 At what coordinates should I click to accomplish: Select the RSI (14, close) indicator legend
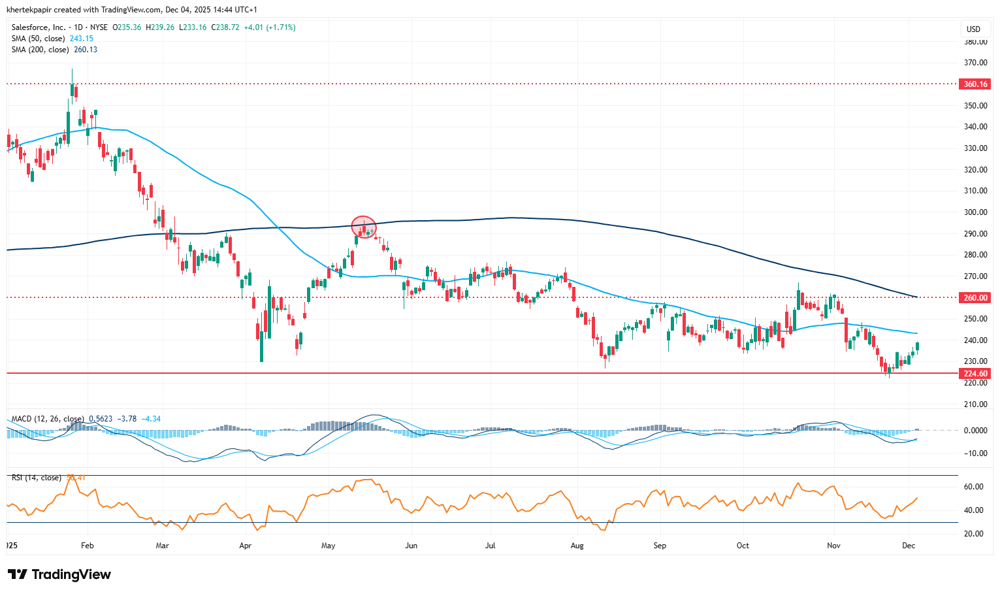37,478
